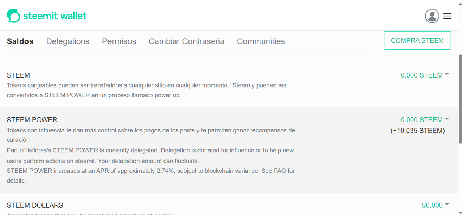Open the user profile avatar icon
The width and height of the screenshot is (463, 215).
coord(432,16)
